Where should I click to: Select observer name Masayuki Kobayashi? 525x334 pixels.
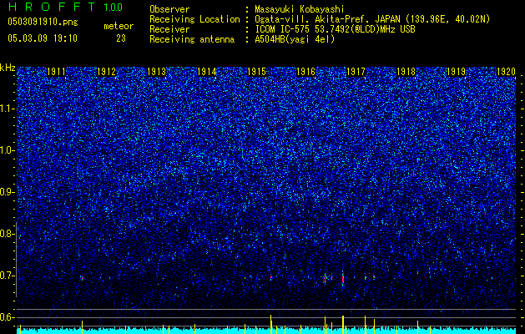pyautogui.click(x=300, y=9)
